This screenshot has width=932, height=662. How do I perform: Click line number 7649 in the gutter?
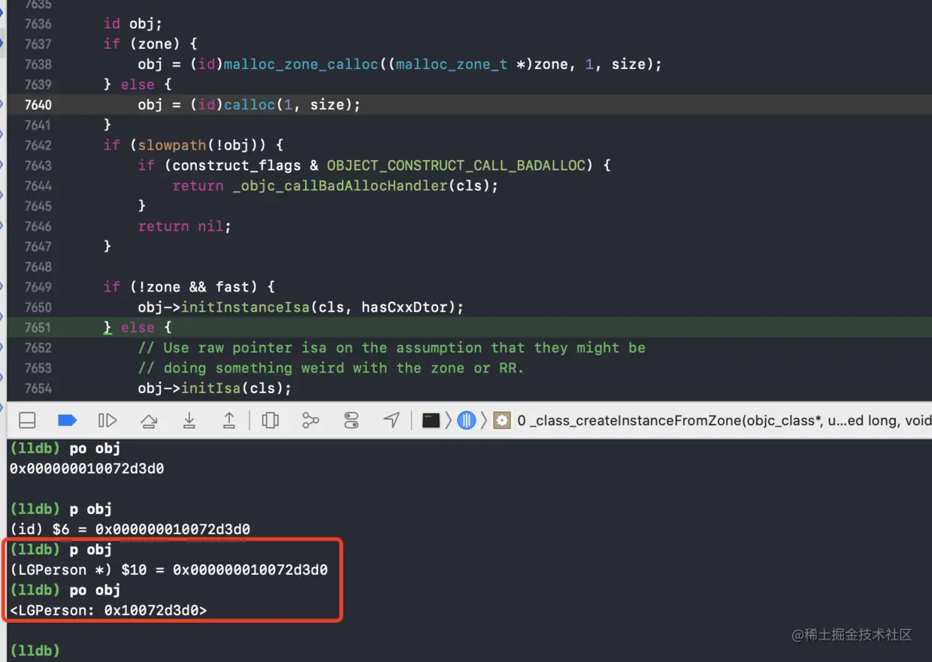coord(38,287)
